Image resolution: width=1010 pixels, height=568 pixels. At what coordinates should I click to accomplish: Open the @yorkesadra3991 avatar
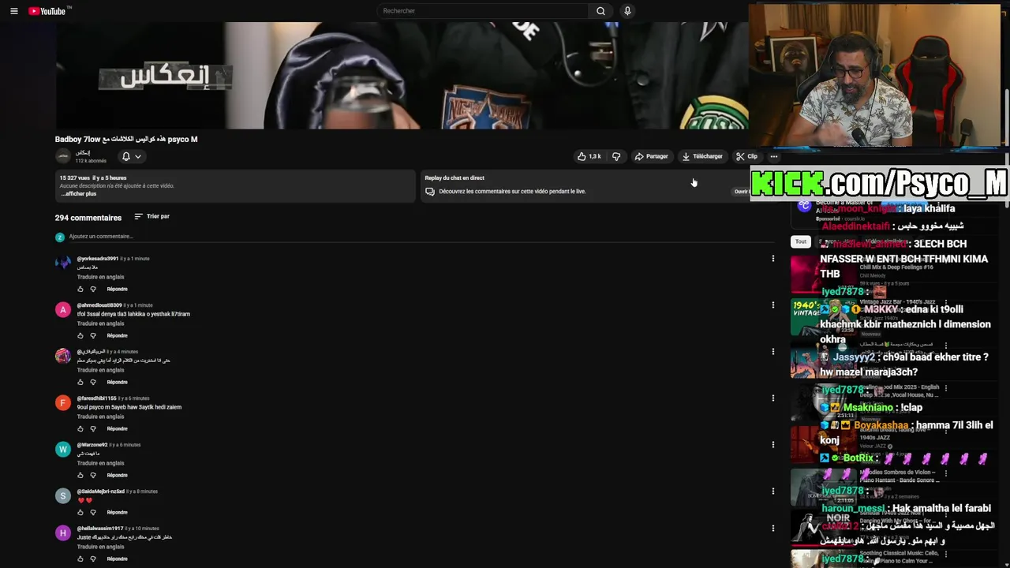(63, 263)
